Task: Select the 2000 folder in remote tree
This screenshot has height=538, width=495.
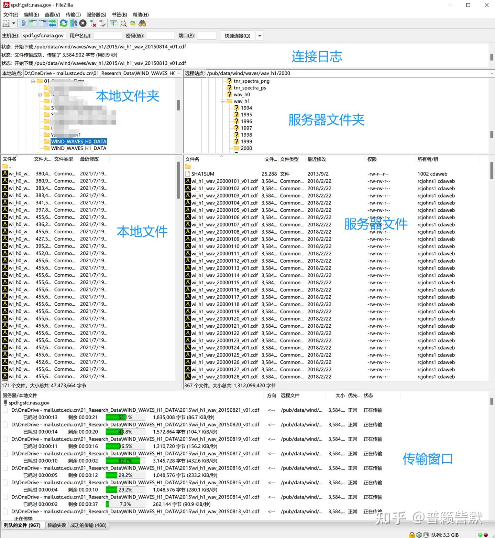Action: pos(246,148)
